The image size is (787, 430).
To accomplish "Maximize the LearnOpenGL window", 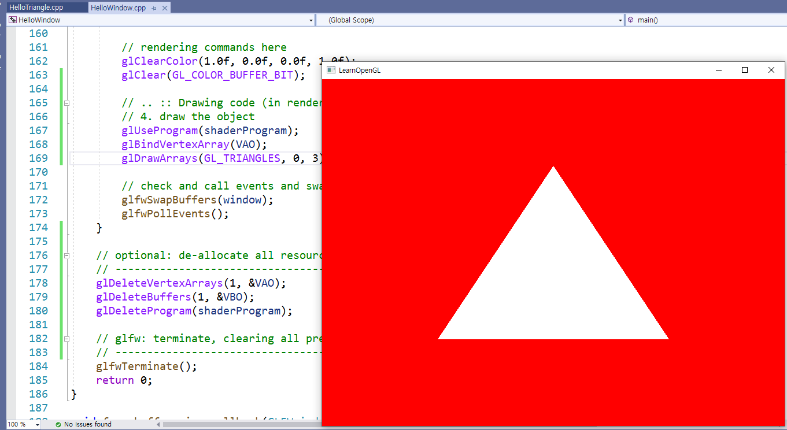I will [745, 70].
